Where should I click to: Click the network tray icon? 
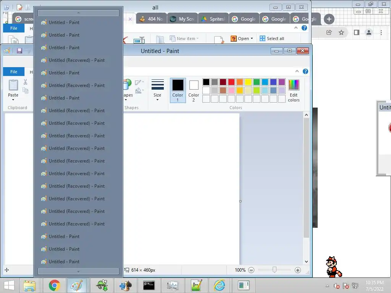point(355,286)
